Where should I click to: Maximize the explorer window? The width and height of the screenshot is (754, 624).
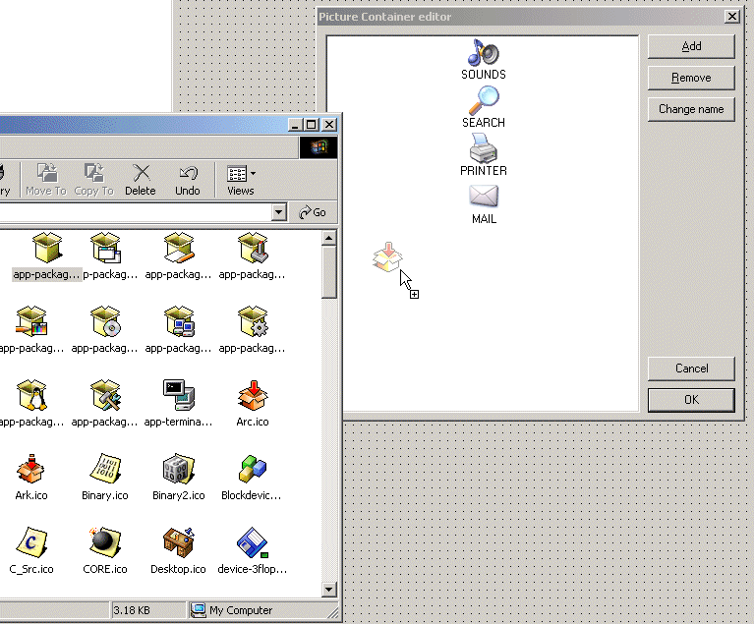(312, 125)
